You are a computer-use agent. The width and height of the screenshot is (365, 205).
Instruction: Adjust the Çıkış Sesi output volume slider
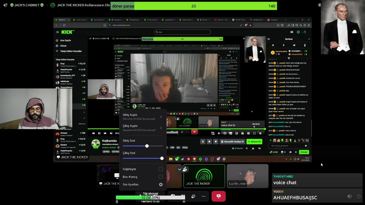pyautogui.click(x=143, y=158)
